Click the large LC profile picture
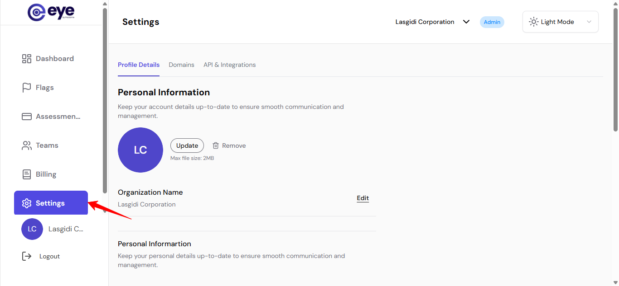This screenshot has width=619, height=286. (140, 150)
